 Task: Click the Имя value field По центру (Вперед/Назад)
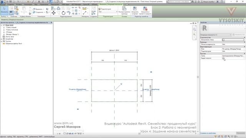click(233, 49)
